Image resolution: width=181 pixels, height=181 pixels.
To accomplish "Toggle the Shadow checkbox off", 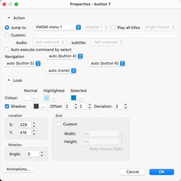I will pyautogui.click(x=7, y=106).
